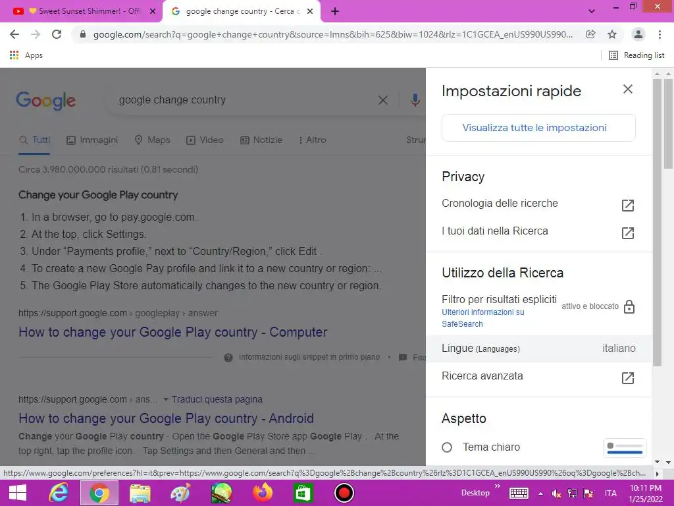Viewport: 674px width, 506px height.
Task: Open How to change Google Play country - Computer
Action: pos(173,332)
